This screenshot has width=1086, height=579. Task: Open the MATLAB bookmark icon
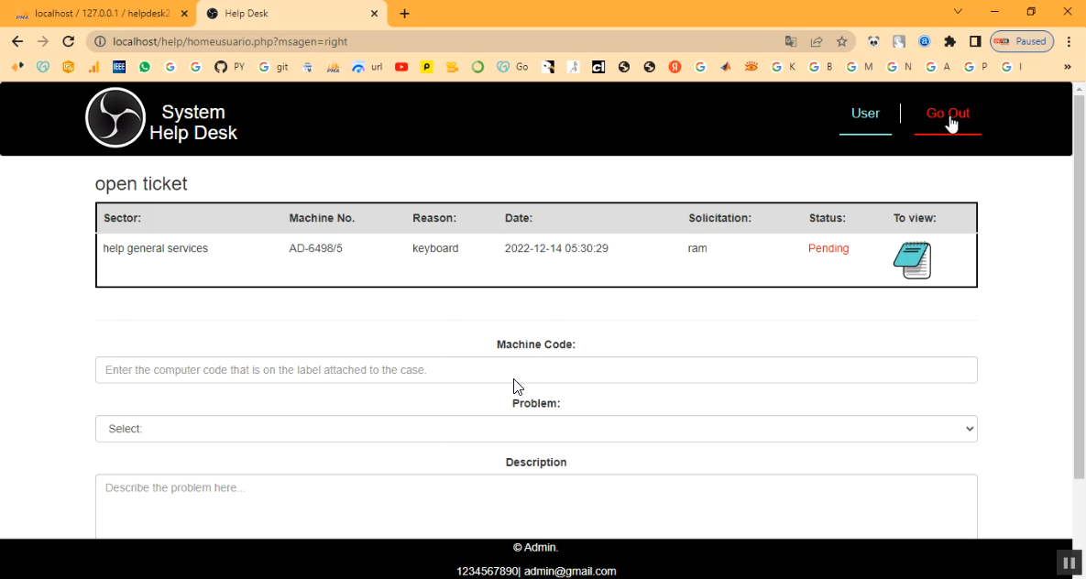pyautogui.click(x=725, y=67)
